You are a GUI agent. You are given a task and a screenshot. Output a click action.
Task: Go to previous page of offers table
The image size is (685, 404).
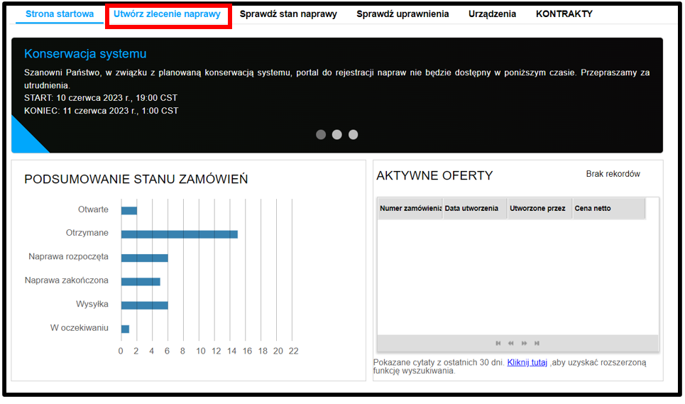coord(510,343)
